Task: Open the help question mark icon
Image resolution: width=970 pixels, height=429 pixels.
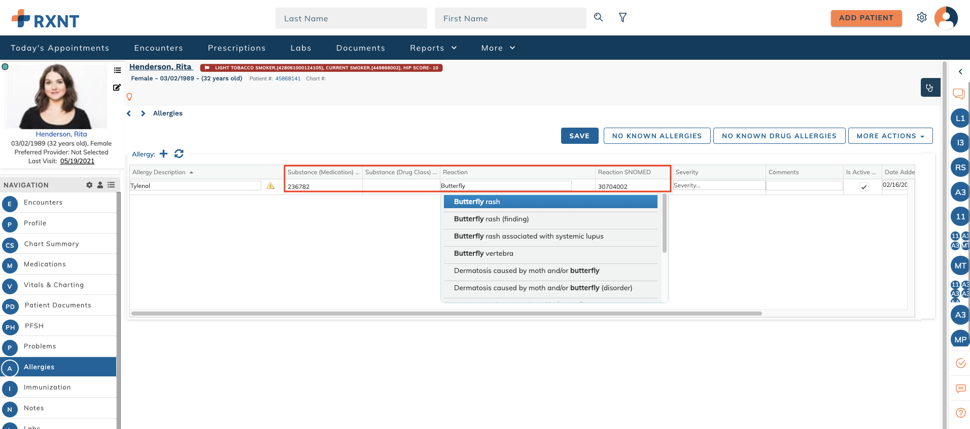Action: tap(961, 413)
